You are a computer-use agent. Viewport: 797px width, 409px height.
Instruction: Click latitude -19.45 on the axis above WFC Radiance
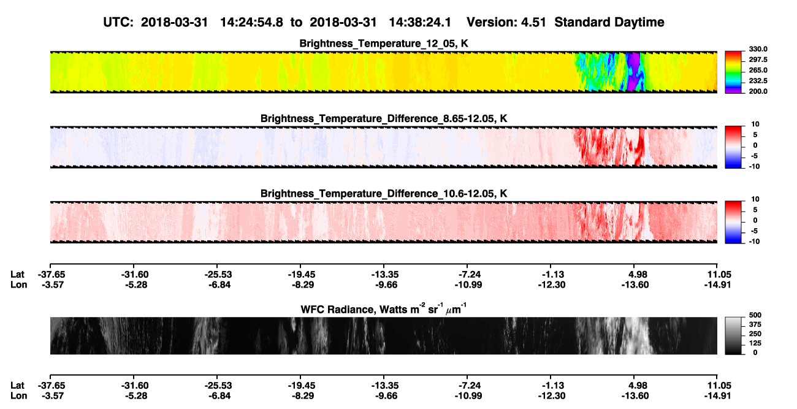300,275
